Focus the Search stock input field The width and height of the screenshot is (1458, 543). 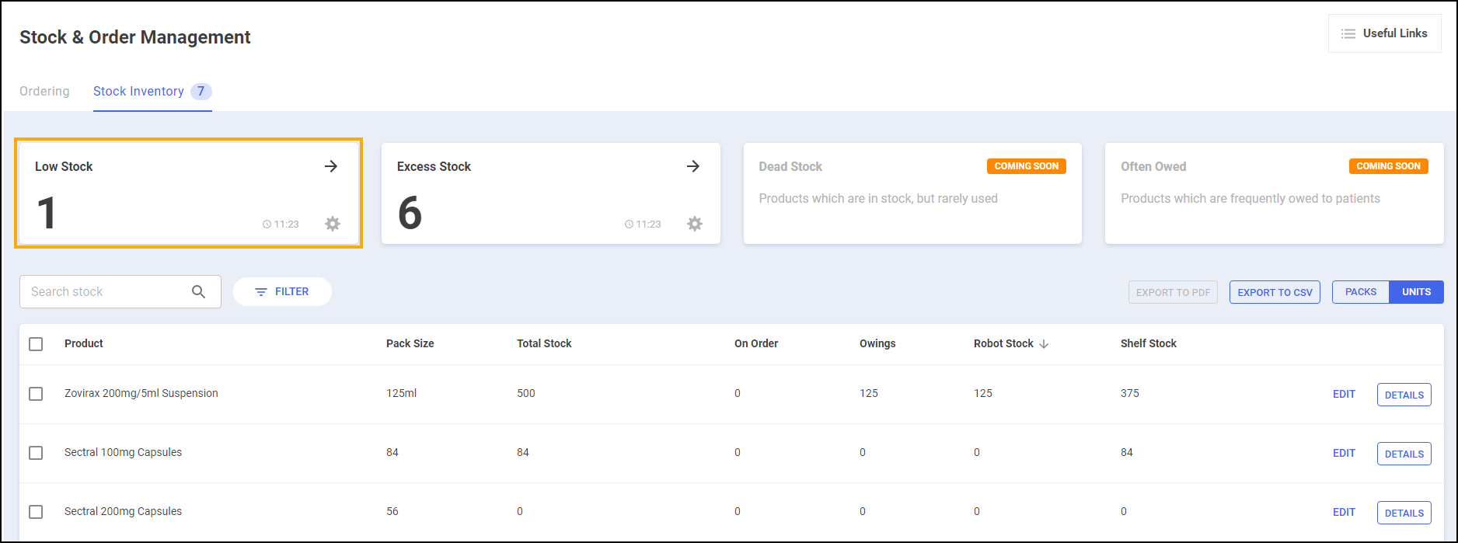click(x=105, y=291)
